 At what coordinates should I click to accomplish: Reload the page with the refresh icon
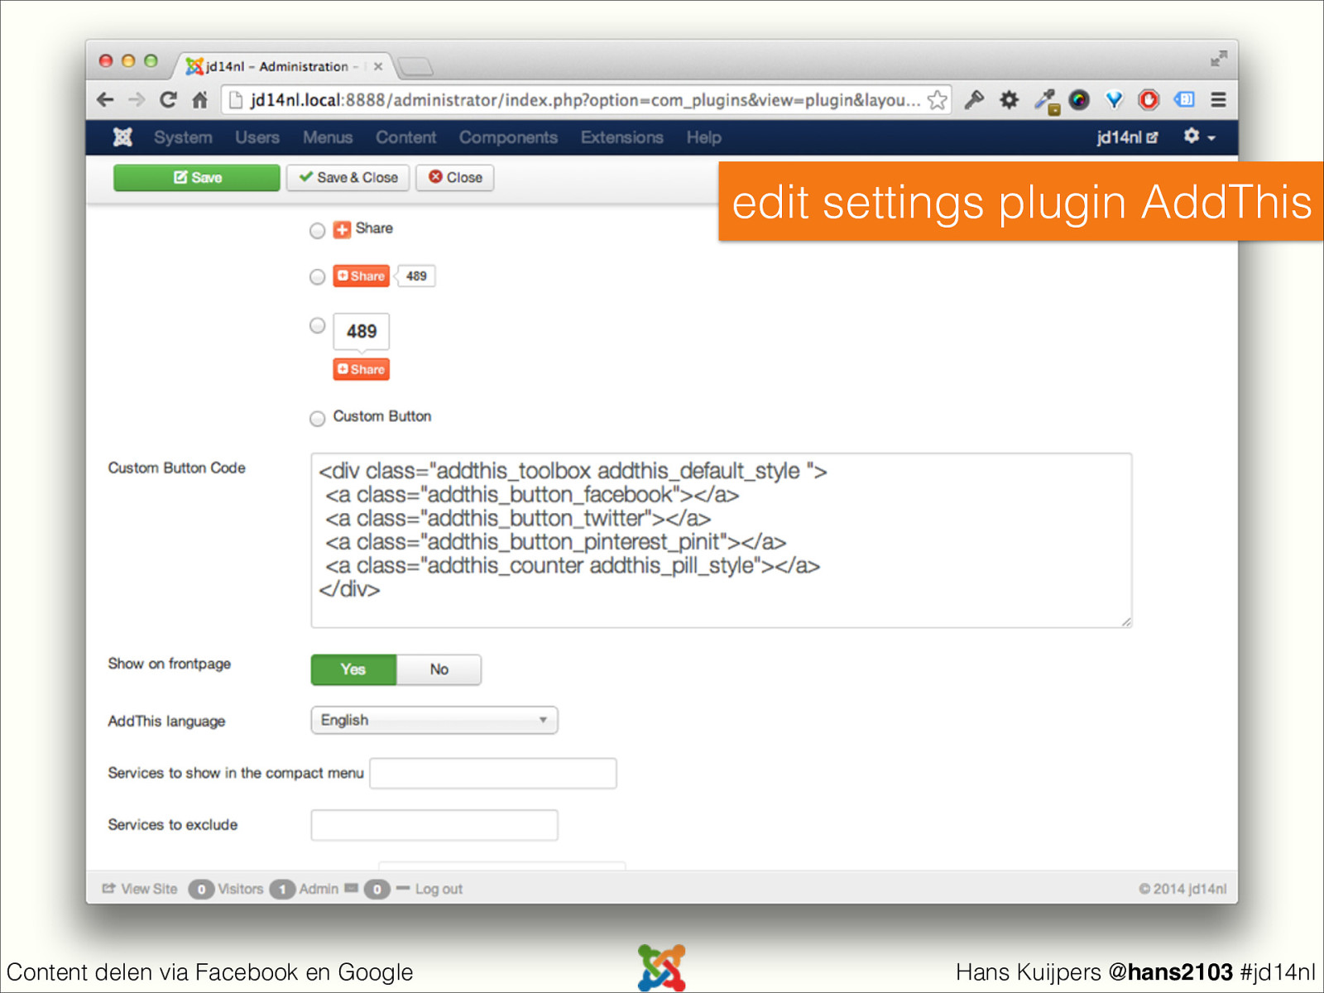(x=168, y=100)
